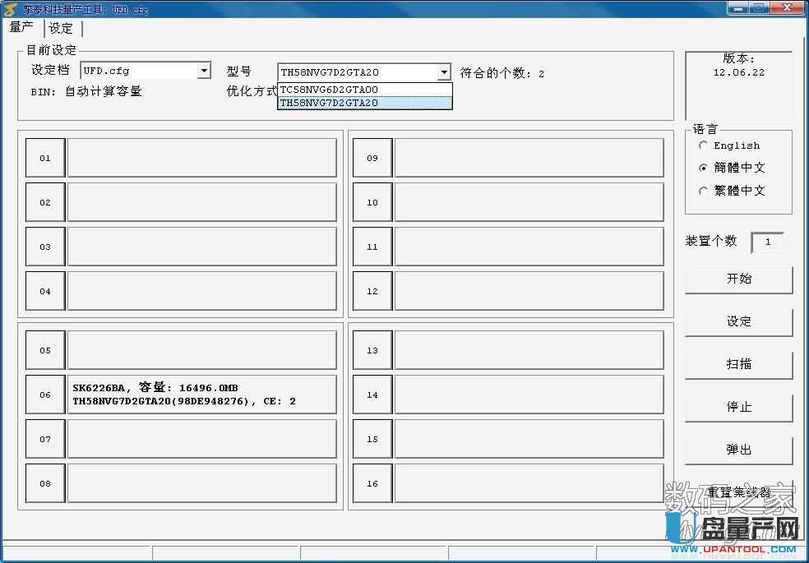Click the 弹出 eject button
Image resolution: width=809 pixels, height=563 pixels.
click(x=738, y=450)
